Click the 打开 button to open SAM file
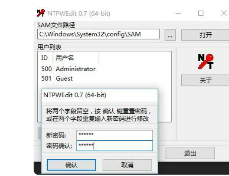This screenshot has height=176, width=229. coord(206,35)
